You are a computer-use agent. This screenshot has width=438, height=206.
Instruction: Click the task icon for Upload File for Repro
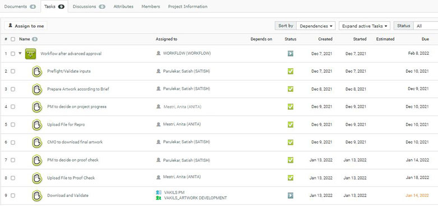37,125
